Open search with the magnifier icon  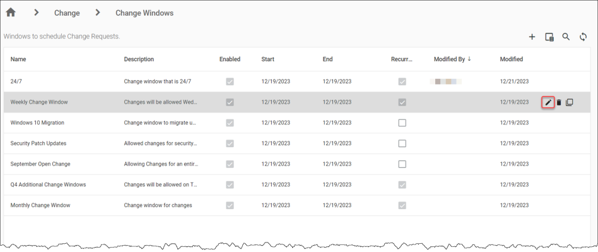tap(566, 37)
